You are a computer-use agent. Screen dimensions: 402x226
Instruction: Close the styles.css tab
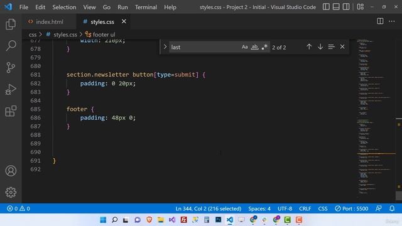click(124, 21)
